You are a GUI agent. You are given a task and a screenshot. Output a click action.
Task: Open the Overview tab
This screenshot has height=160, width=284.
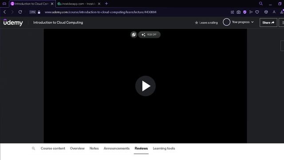pyautogui.click(x=77, y=148)
